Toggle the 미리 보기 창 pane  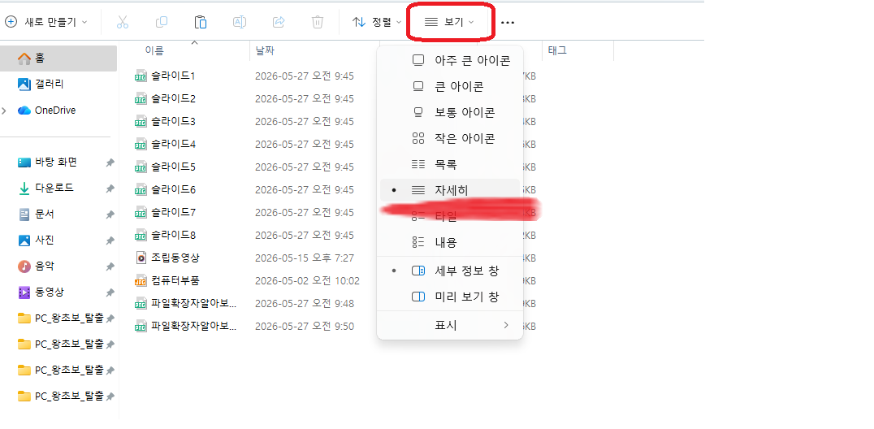tap(450, 297)
